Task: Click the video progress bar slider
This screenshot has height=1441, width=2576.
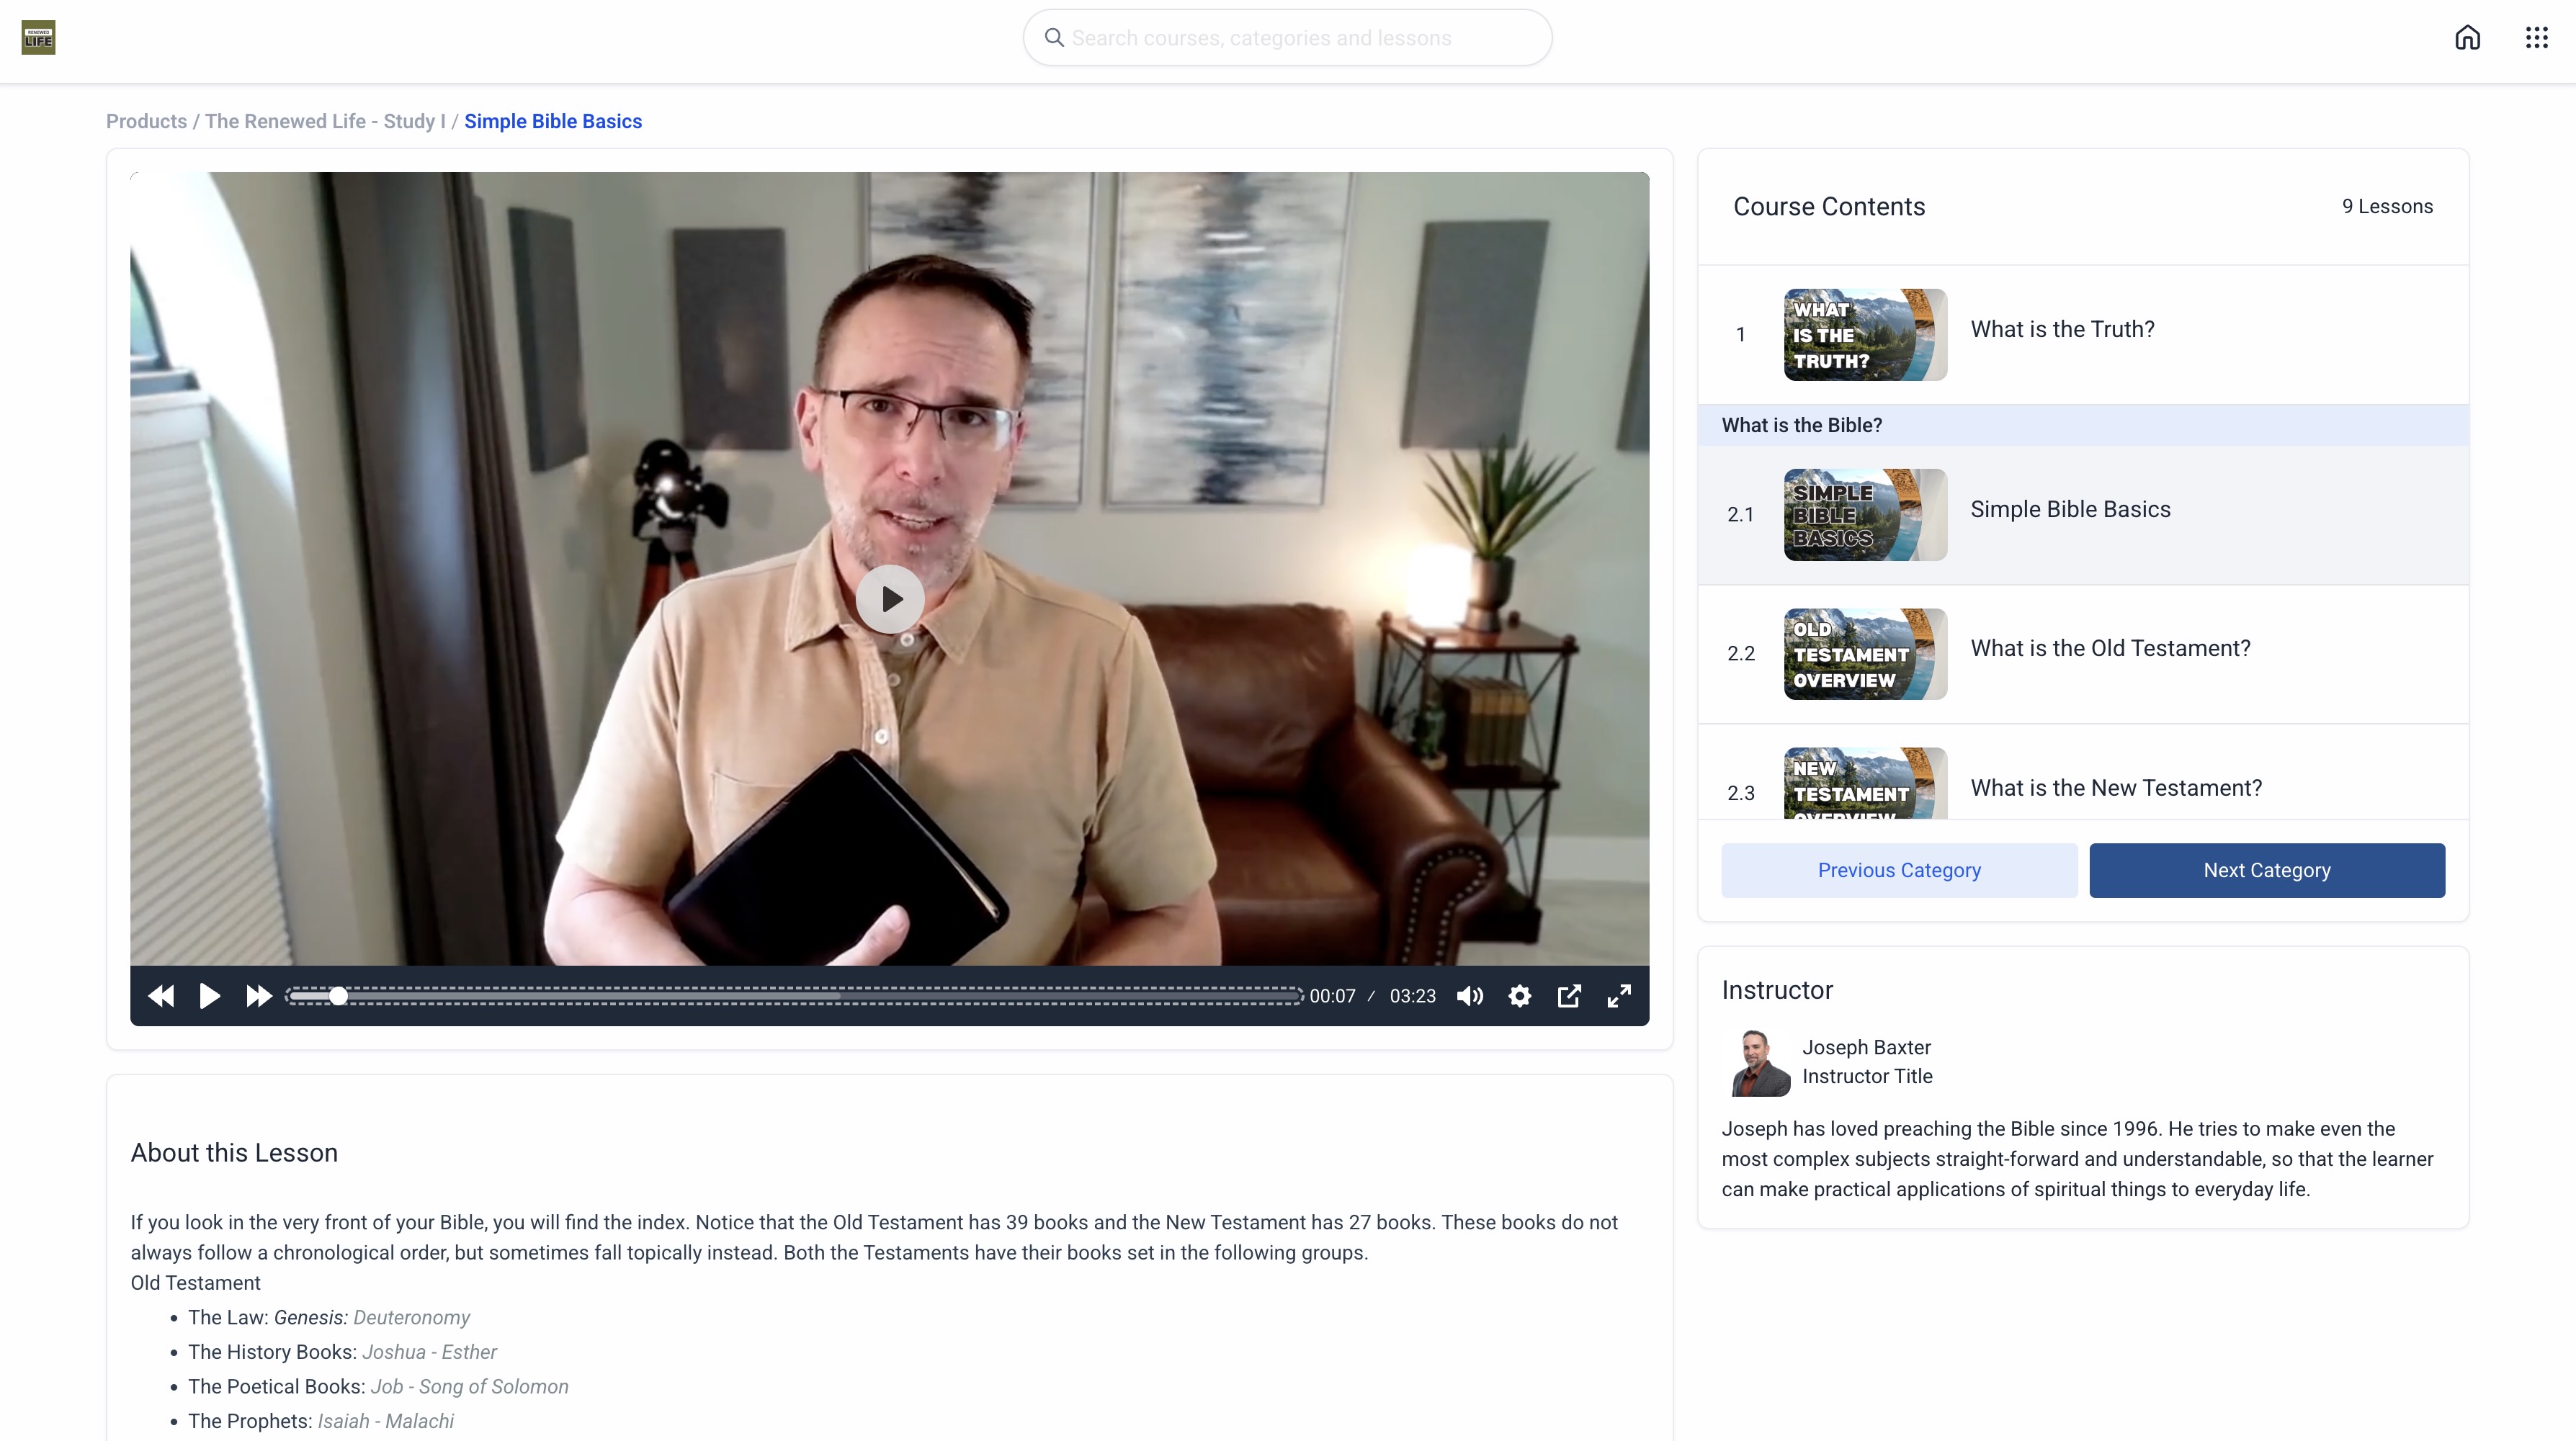Action: click(x=795, y=996)
